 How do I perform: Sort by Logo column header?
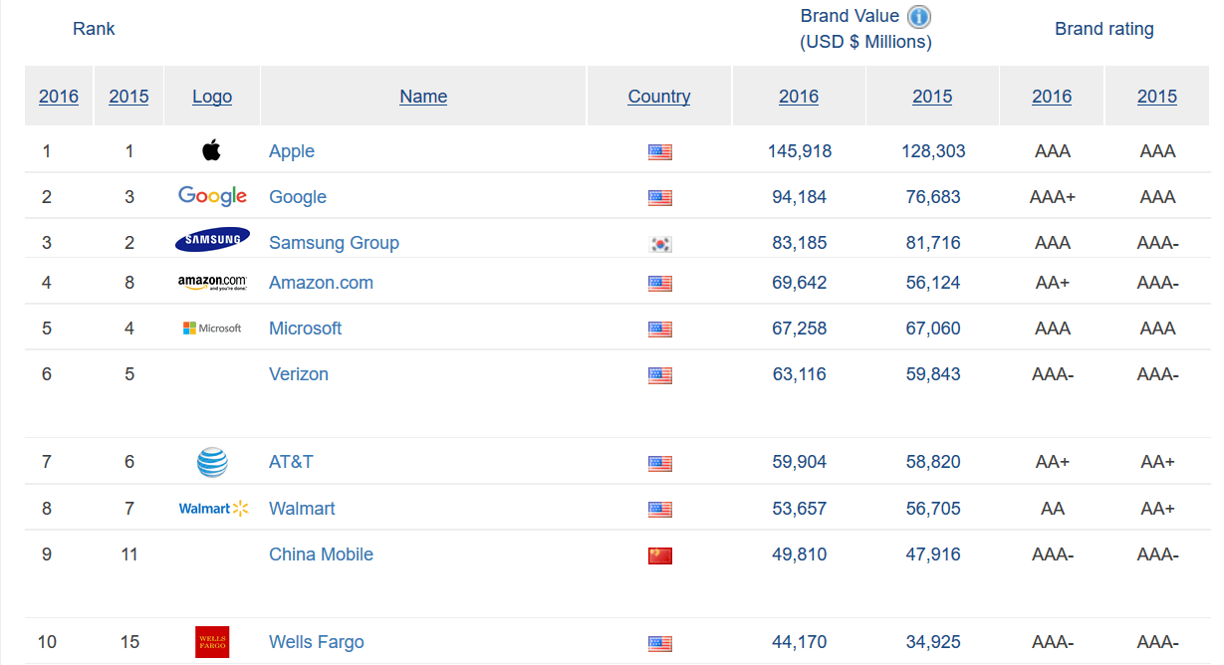click(x=212, y=97)
